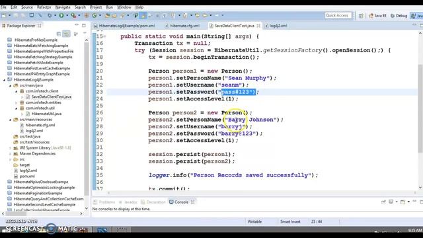Open the Refactor menu
Image resolution: width=423 pixels, height=238 pixels.
pyautogui.click(x=44, y=7)
